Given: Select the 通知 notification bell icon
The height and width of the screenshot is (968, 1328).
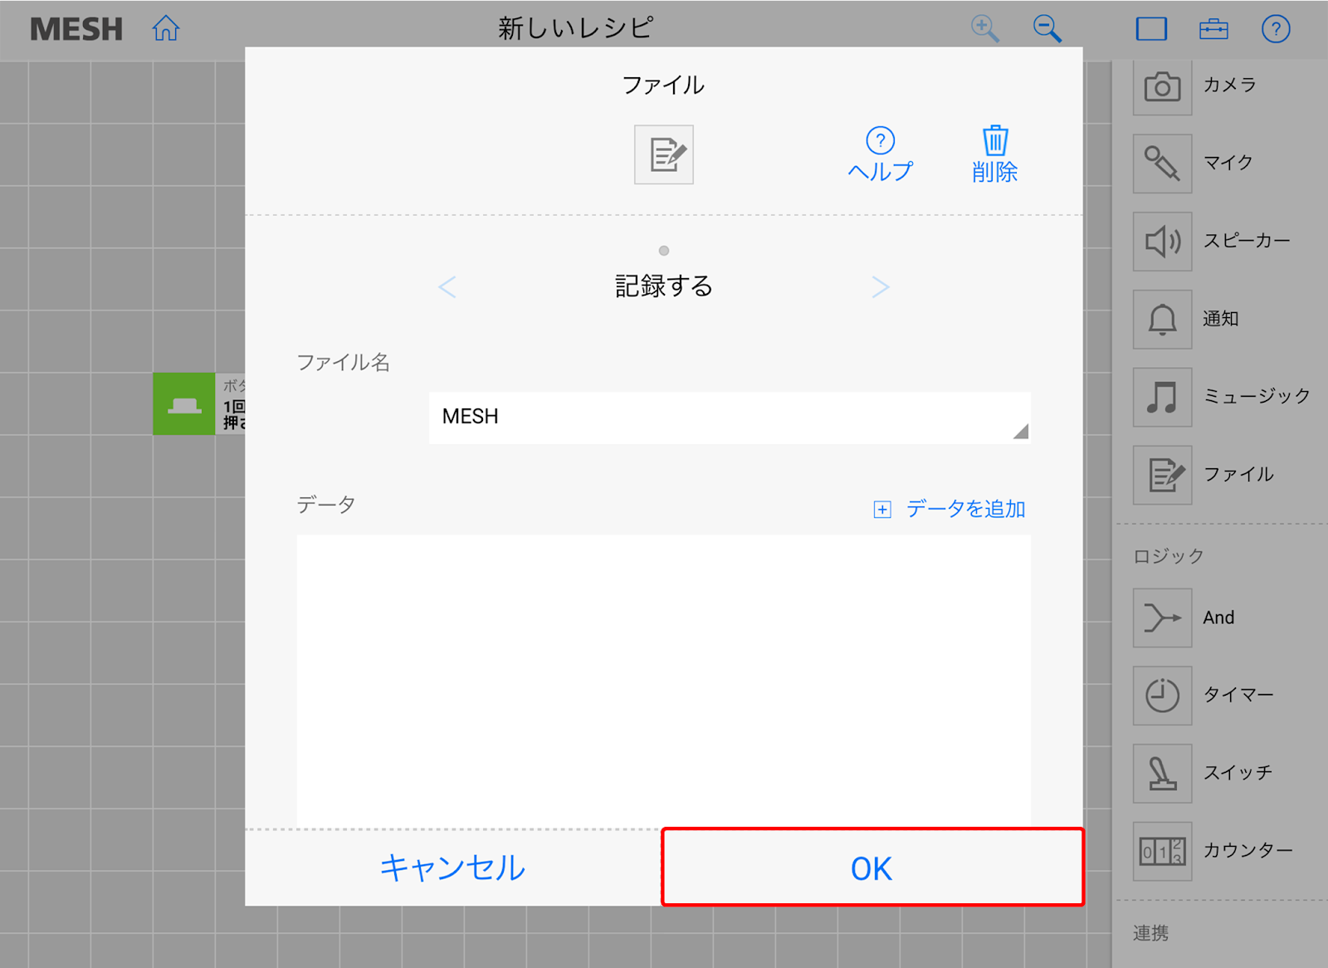Looking at the screenshot, I should (1162, 320).
